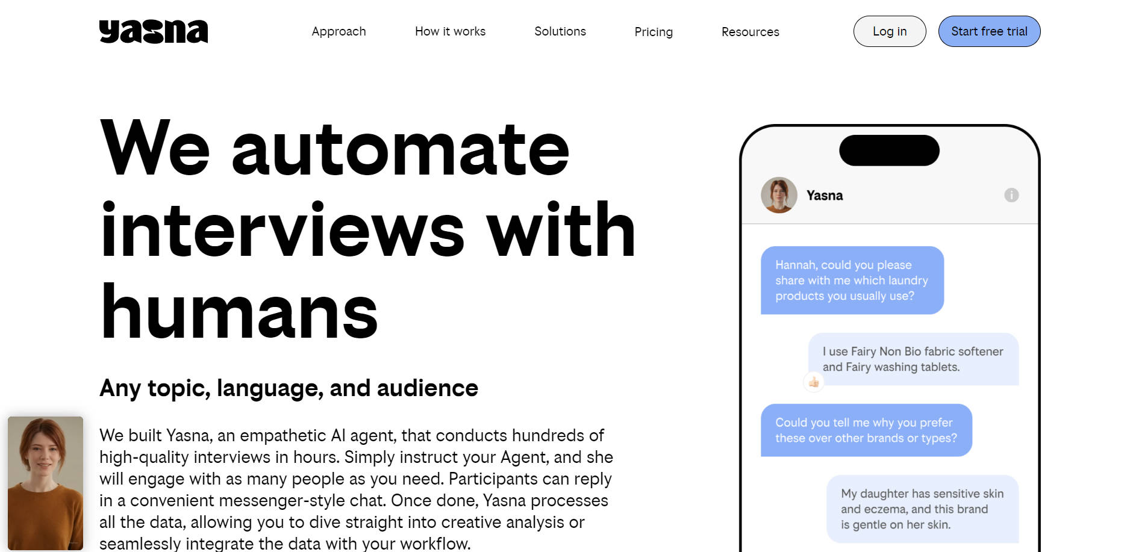
Task: Click the 'We automate interviews' headline
Action: (367, 230)
